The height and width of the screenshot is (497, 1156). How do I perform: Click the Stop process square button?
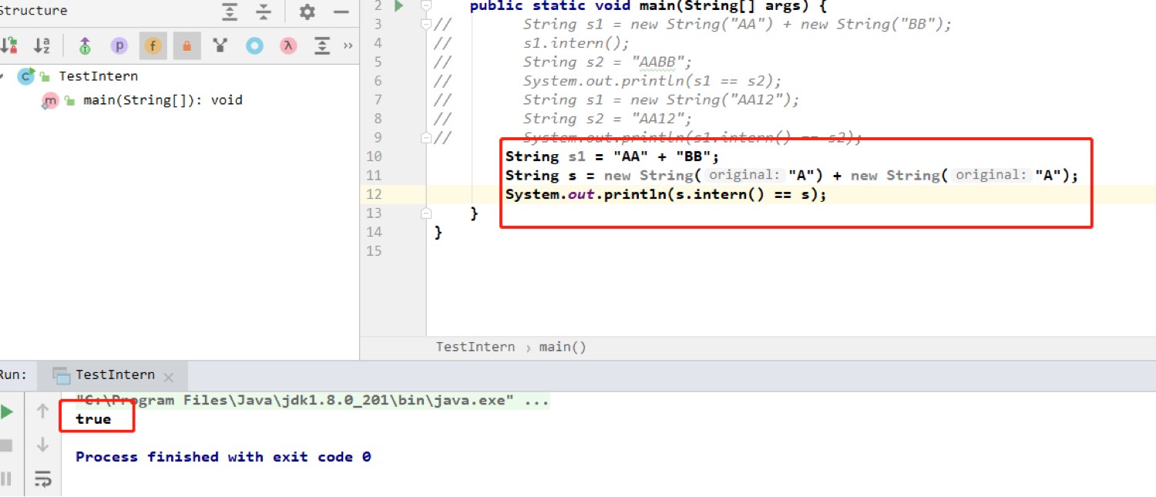tap(6, 445)
